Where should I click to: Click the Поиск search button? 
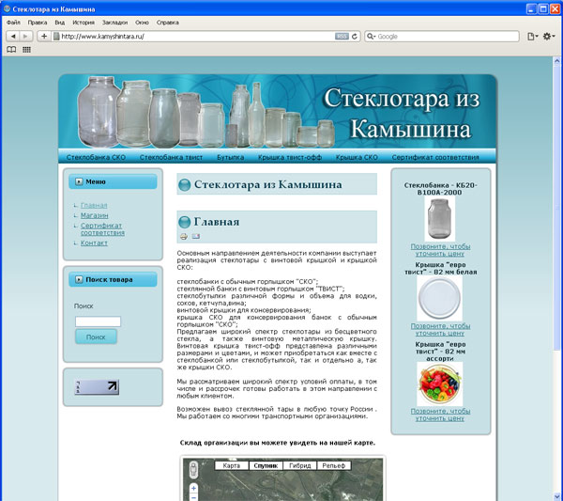click(96, 337)
